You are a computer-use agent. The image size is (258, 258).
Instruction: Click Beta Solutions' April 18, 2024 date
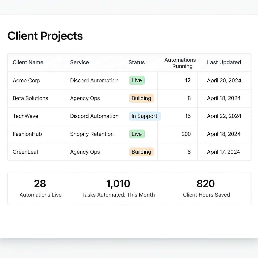click(x=224, y=98)
